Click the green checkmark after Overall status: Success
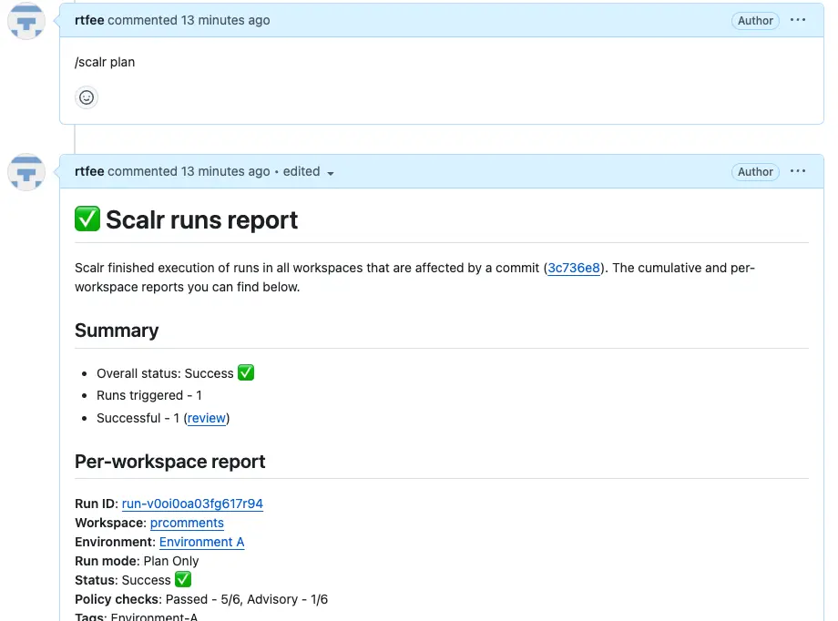The image size is (838, 621). (246, 372)
